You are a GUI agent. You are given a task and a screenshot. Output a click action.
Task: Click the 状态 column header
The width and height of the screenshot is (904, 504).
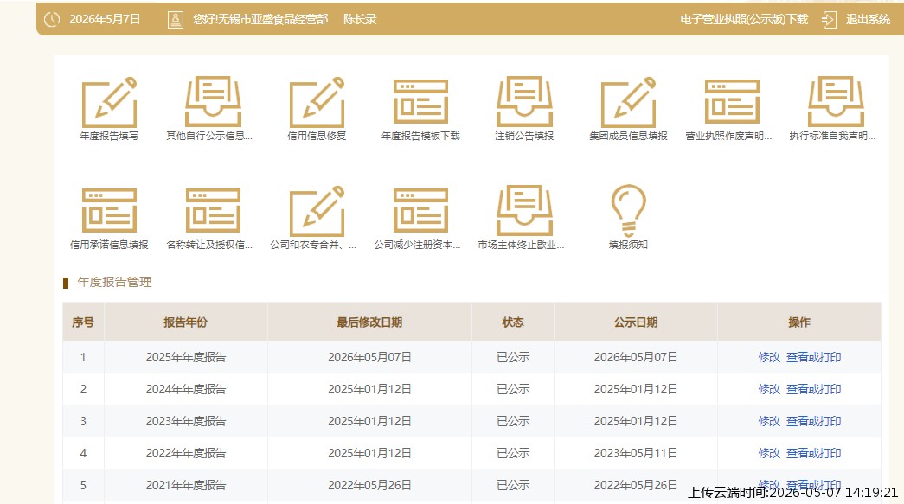[x=512, y=322]
